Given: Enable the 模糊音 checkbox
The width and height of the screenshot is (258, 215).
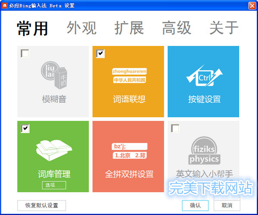Looking at the screenshot, I should point(25,54).
